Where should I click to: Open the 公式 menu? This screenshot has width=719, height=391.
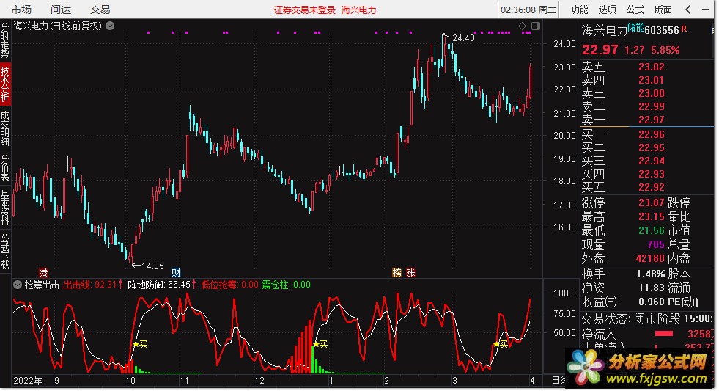[635, 10]
